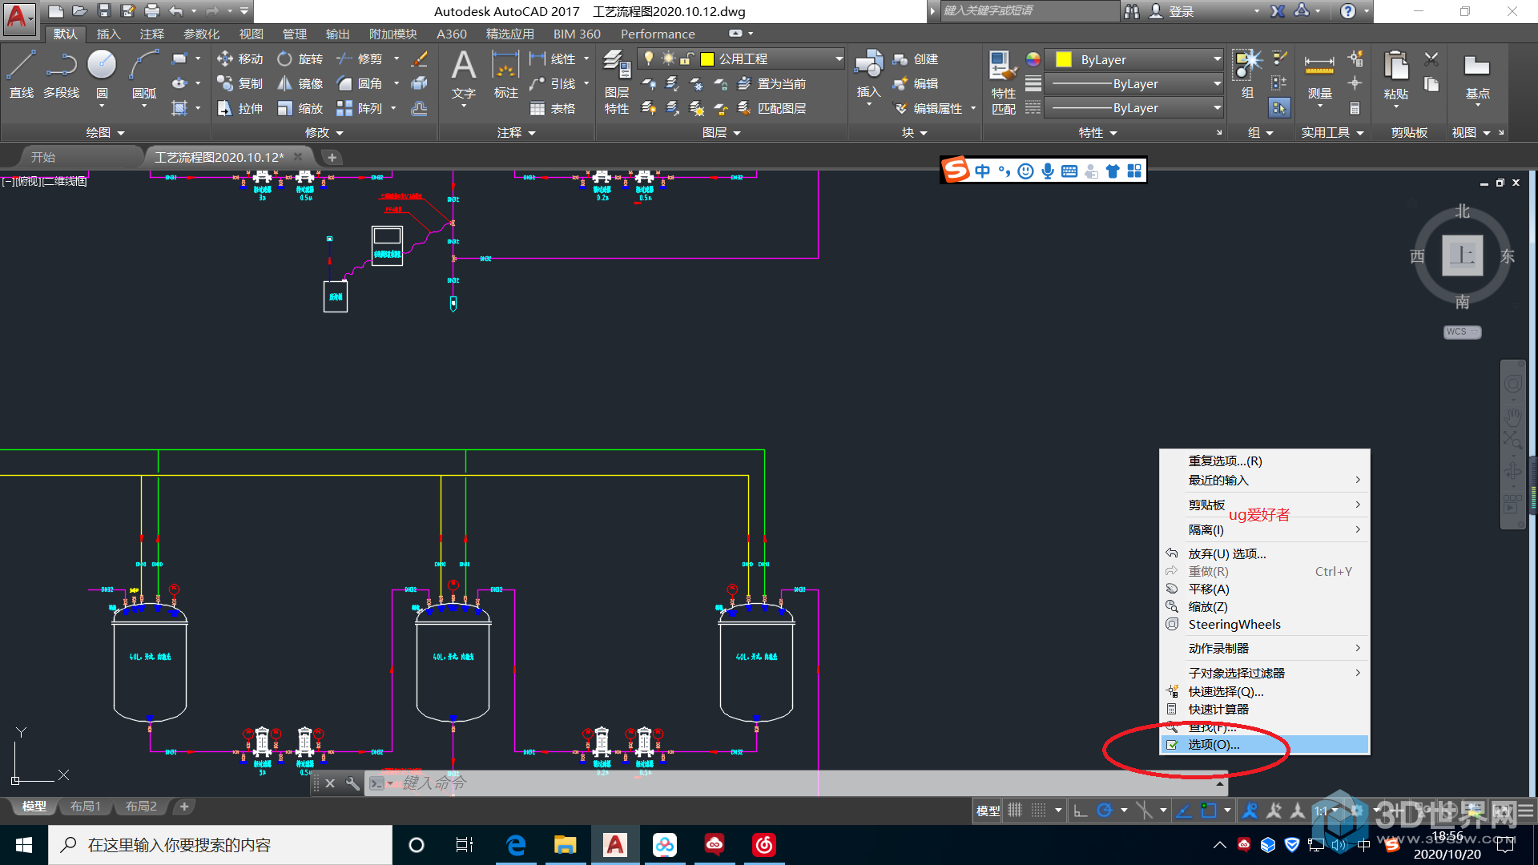Click the Measure (测量) tool
The height and width of the screenshot is (865, 1538).
click(1319, 77)
